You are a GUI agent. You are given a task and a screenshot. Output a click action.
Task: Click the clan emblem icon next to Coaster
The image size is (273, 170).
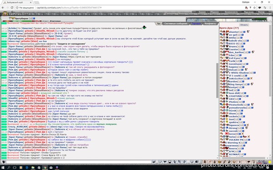pyautogui.click(x=227, y=49)
